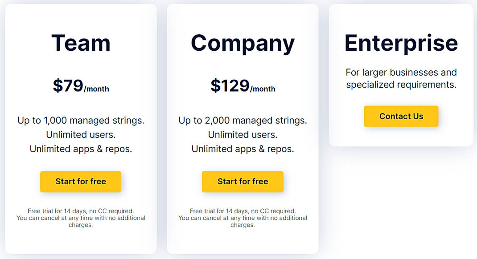This screenshot has width=477, height=259.
Task: Click 'Unlimited apps & repos' on Team card
Action: (x=81, y=149)
